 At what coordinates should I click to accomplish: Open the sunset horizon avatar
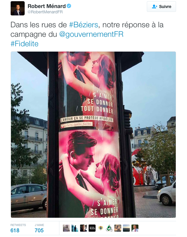(126, 228)
